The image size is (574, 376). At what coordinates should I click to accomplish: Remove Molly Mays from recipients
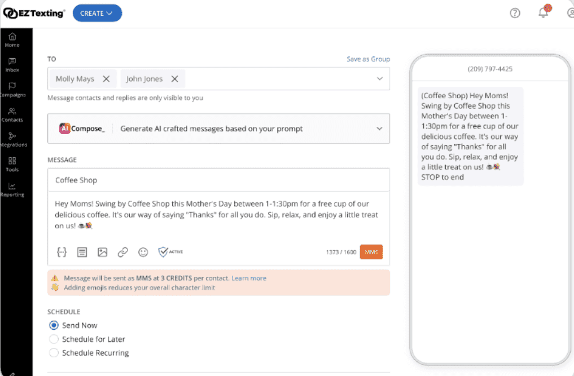106,78
